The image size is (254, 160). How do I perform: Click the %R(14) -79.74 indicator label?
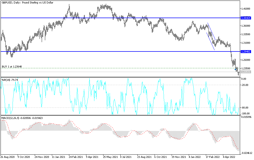pos(10,80)
